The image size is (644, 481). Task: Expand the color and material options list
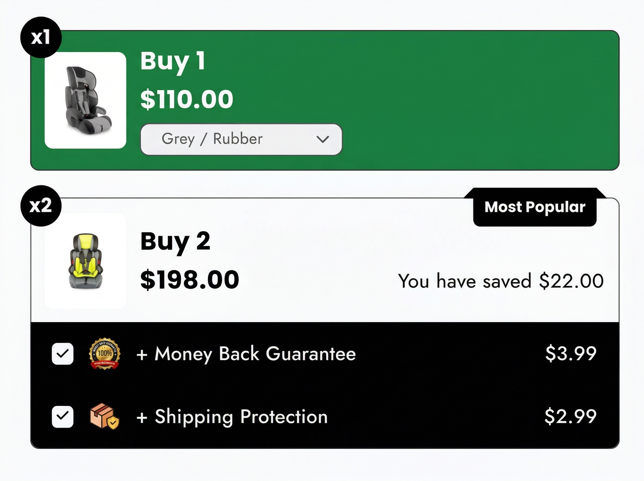pyautogui.click(x=241, y=139)
